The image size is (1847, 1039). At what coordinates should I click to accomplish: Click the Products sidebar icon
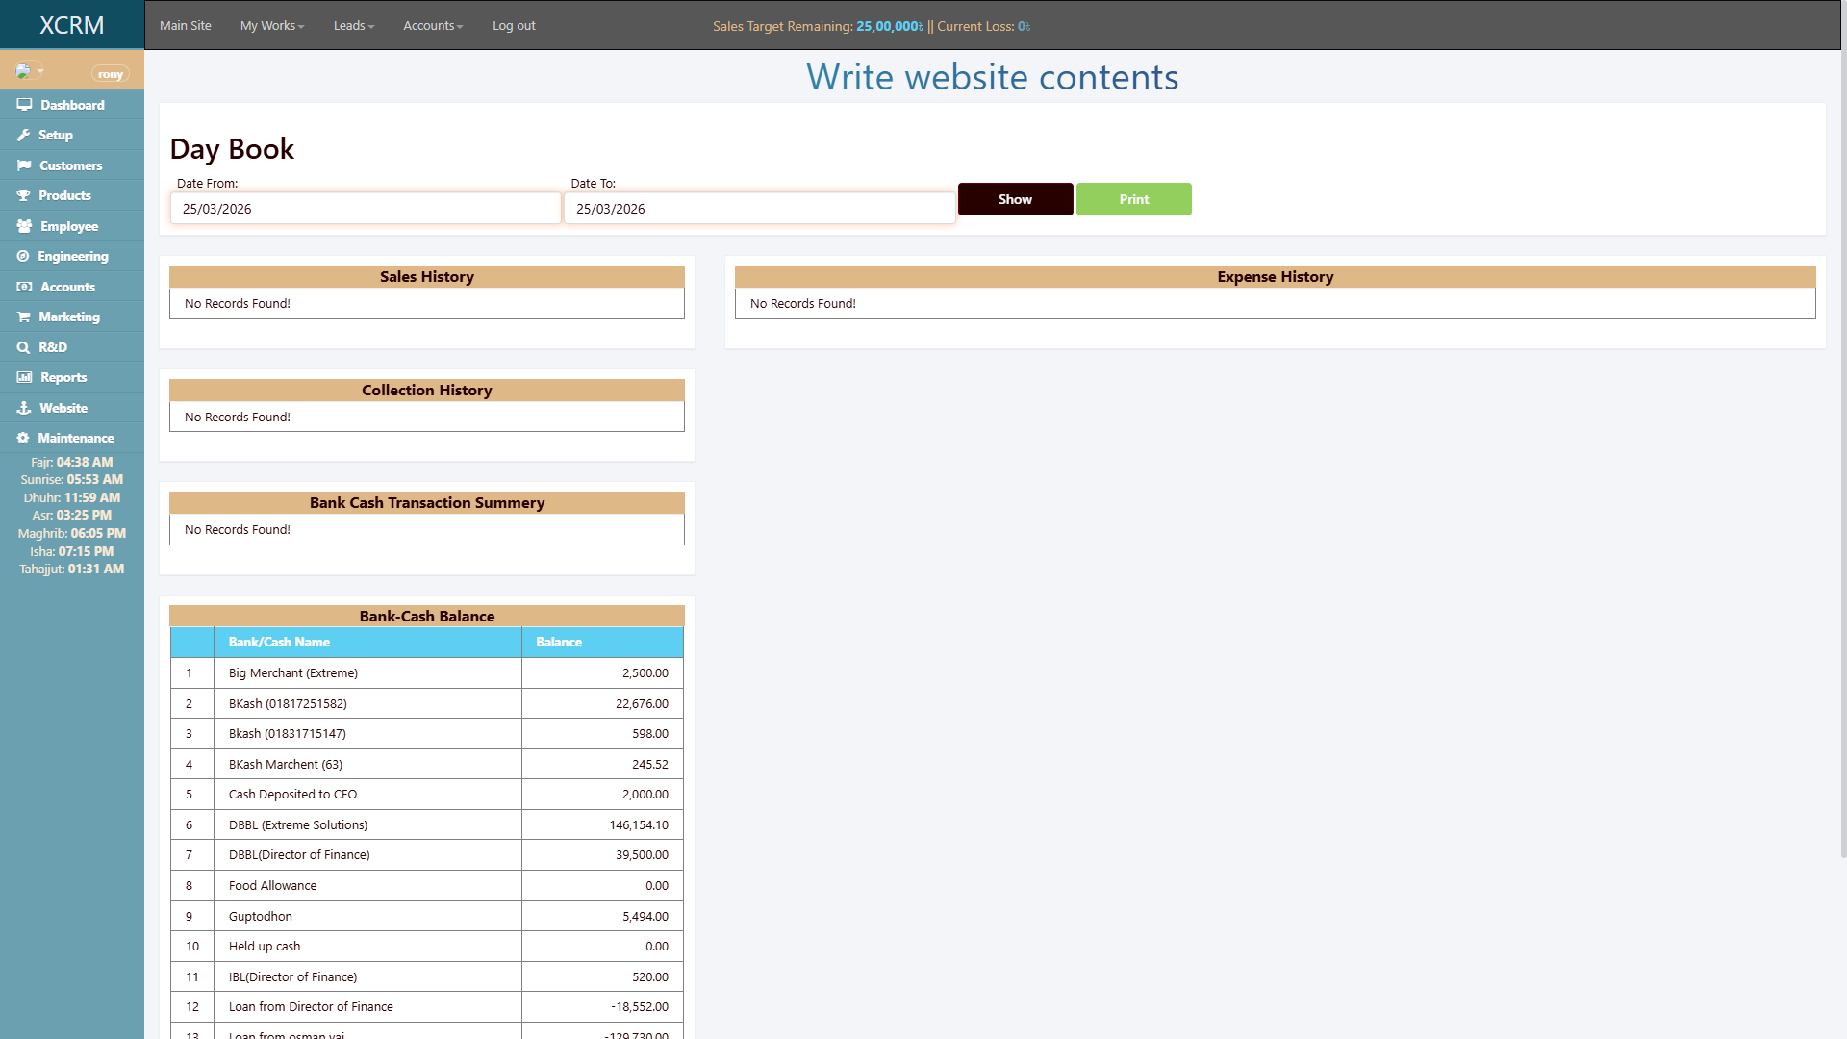[x=24, y=195]
